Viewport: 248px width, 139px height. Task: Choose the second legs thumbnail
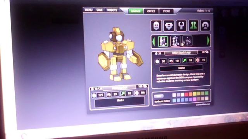tap(175, 41)
